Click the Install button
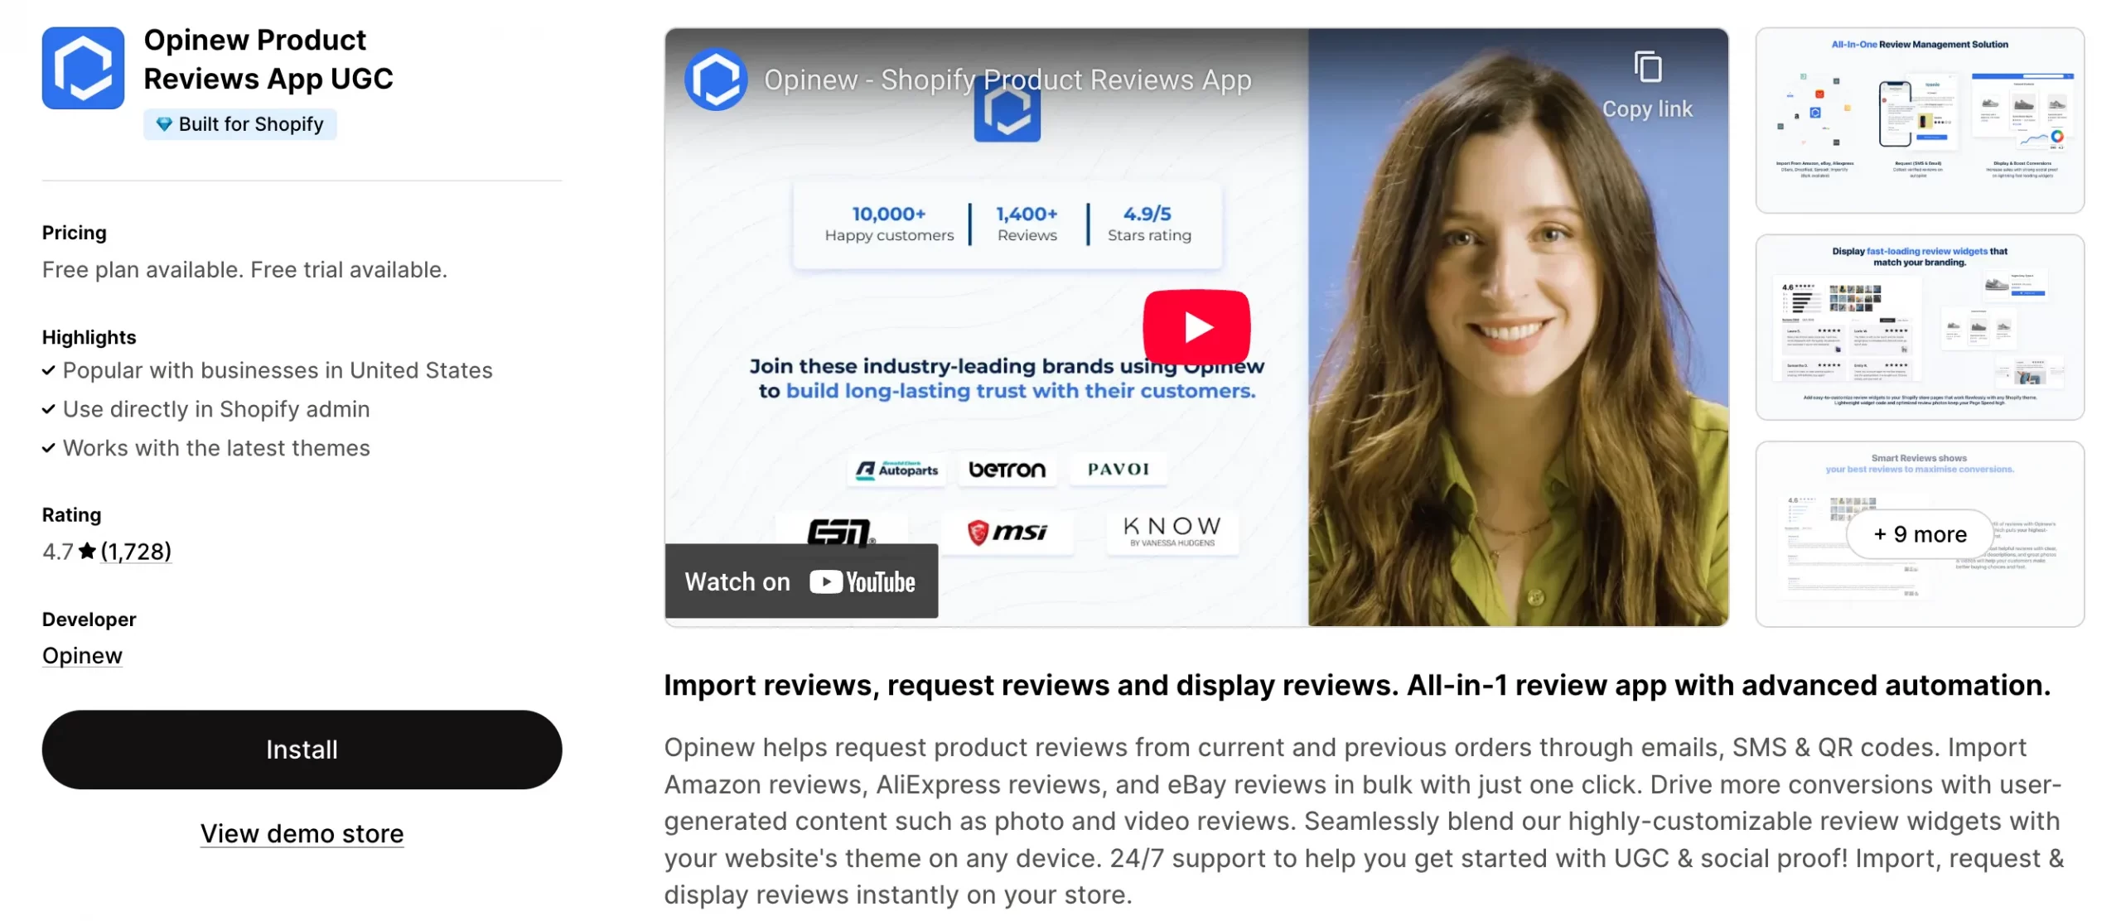The image size is (2121, 921). click(302, 750)
